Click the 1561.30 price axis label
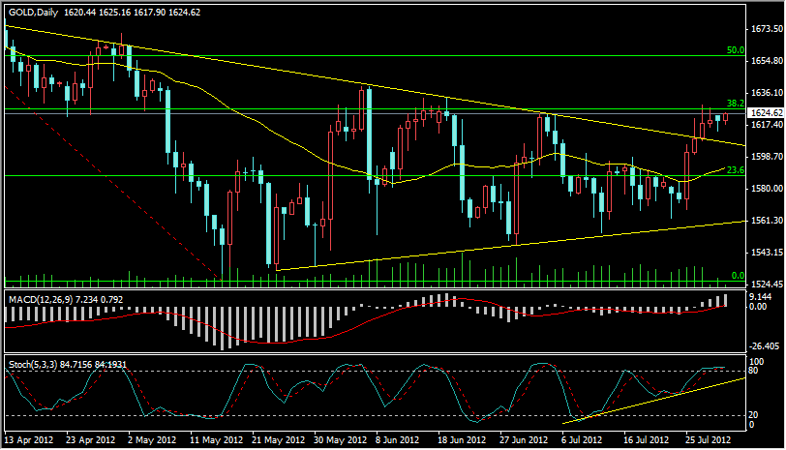786x450 pixels. point(767,220)
